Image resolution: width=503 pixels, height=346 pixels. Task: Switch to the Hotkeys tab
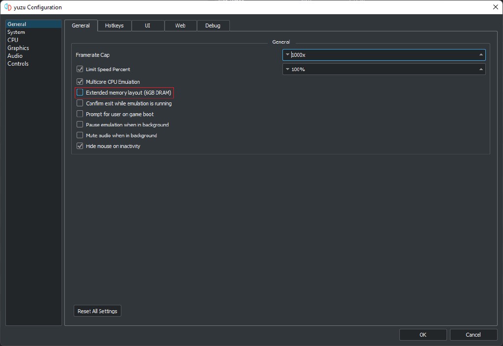(114, 25)
